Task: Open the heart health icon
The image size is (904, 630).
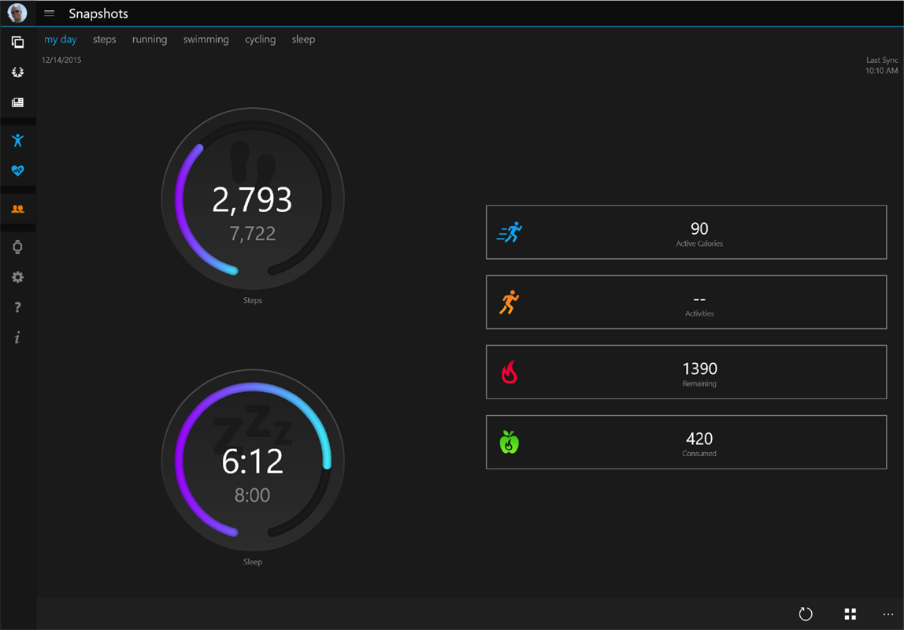Action: [17, 170]
